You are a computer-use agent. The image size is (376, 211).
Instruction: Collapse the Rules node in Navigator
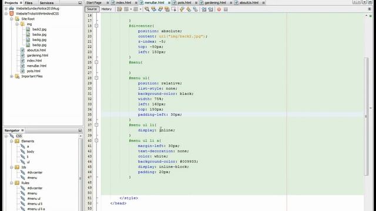click(12, 183)
